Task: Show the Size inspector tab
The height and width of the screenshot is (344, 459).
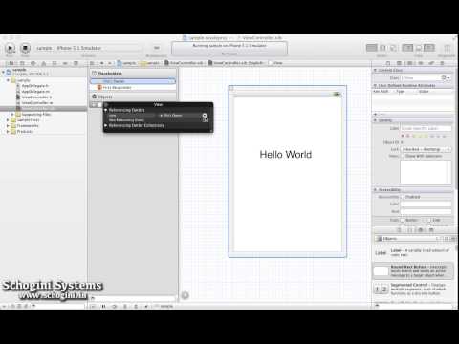Action: point(431,63)
